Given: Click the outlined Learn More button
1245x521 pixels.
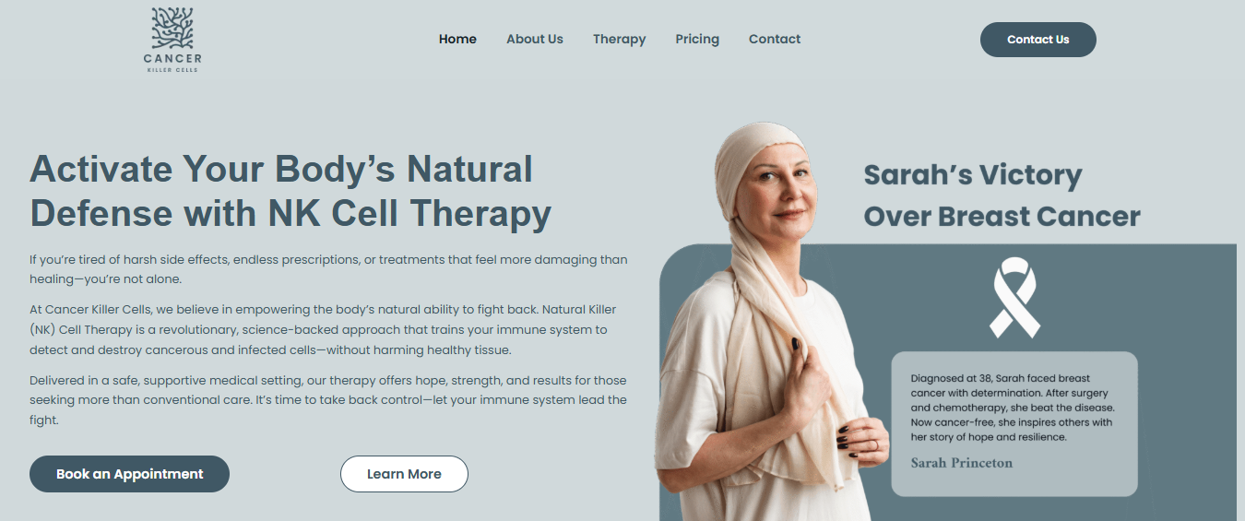Looking at the screenshot, I should 404,474.
